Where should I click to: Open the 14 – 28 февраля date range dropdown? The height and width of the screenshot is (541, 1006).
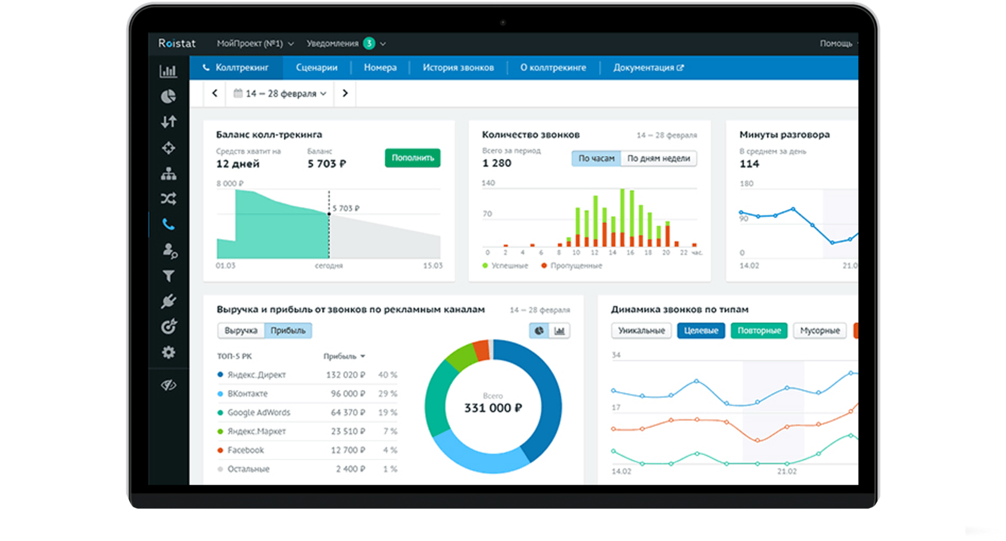click(280, 93)
